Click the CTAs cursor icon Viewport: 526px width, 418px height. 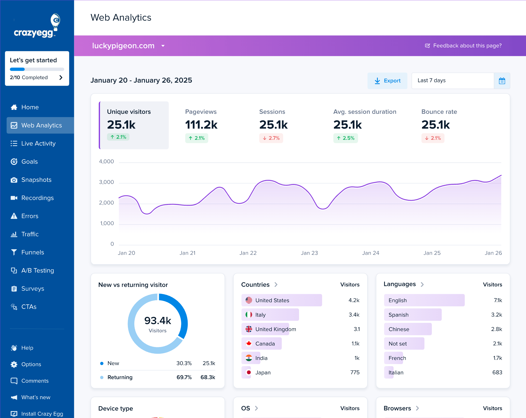(x=14, y=307)
